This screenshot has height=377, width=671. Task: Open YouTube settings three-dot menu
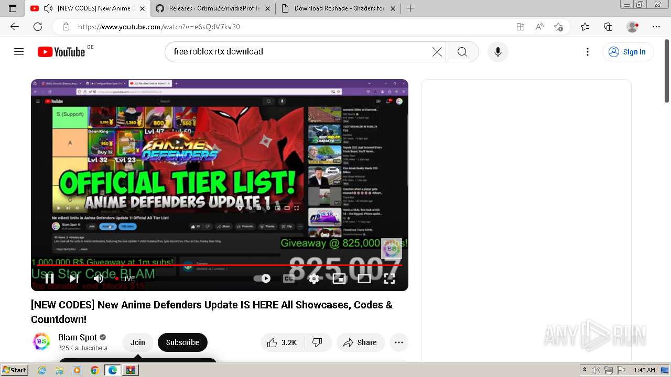pyautogui.click(x=588, y=51)
